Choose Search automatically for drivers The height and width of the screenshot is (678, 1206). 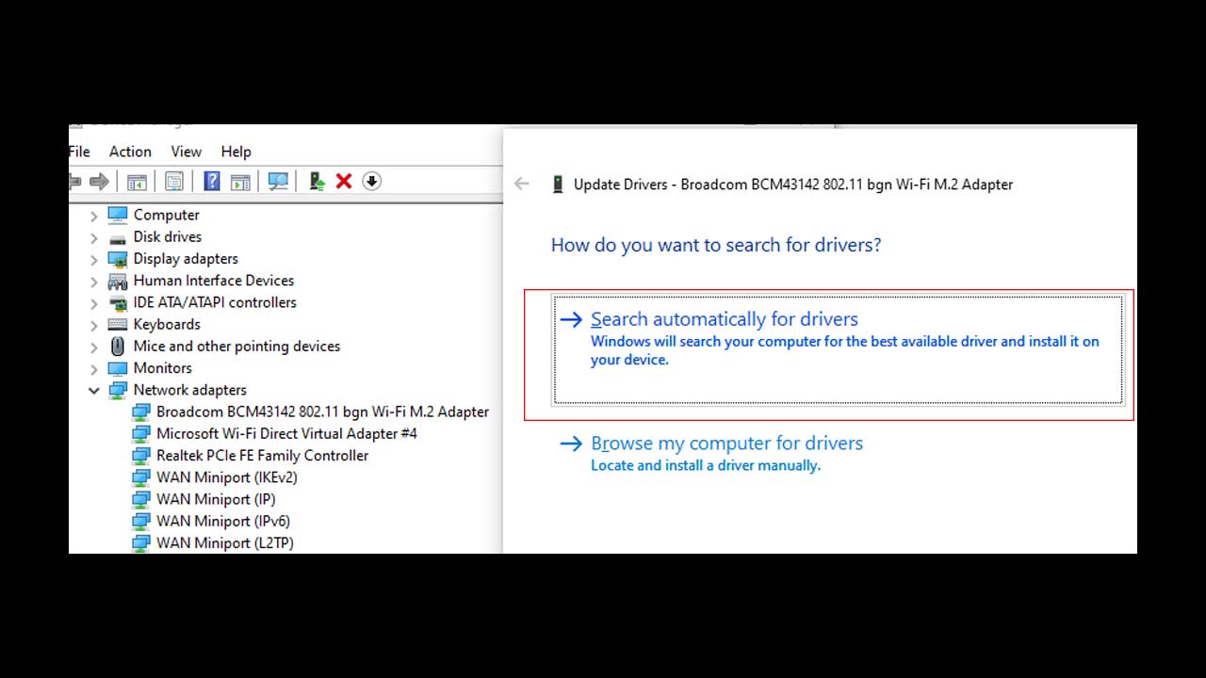pos(724,319)
